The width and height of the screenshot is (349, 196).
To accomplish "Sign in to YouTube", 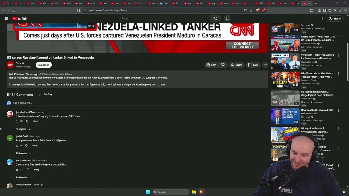I will pyautogui.click(x=335, y=19).
